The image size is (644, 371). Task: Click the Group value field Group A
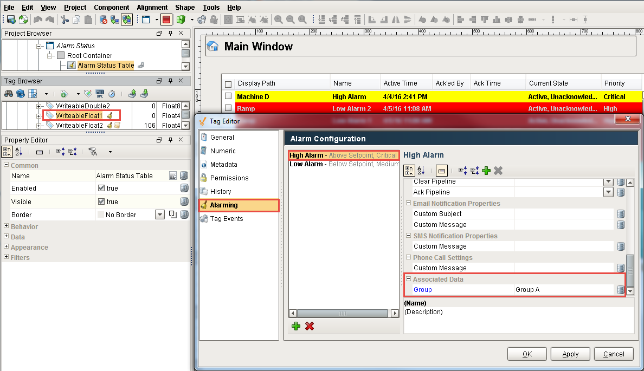pyautogui.click(x=564, y=290)
